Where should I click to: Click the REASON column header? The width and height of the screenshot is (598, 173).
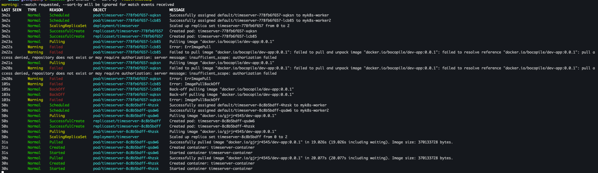(x=56, y=10)
